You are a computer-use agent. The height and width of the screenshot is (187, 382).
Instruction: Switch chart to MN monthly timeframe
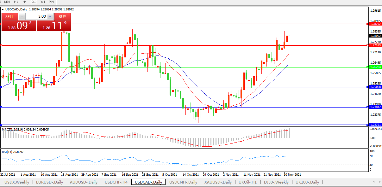click(51, 2)
